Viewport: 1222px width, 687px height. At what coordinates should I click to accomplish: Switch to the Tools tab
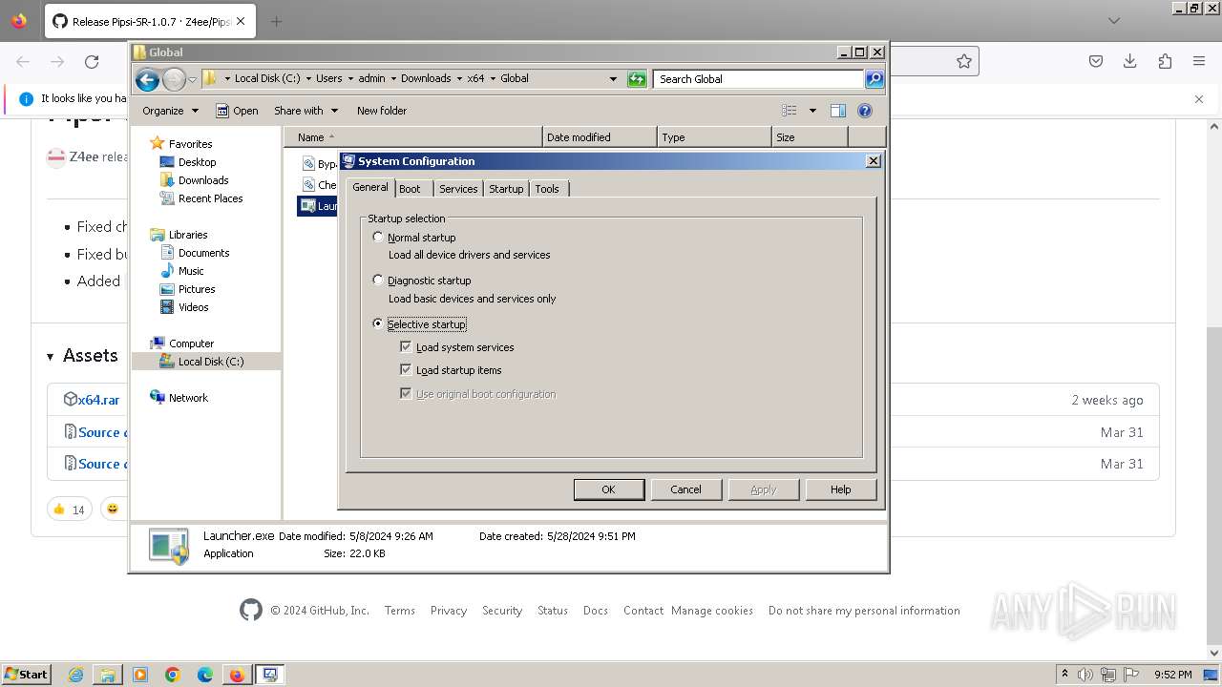point(547,189)
